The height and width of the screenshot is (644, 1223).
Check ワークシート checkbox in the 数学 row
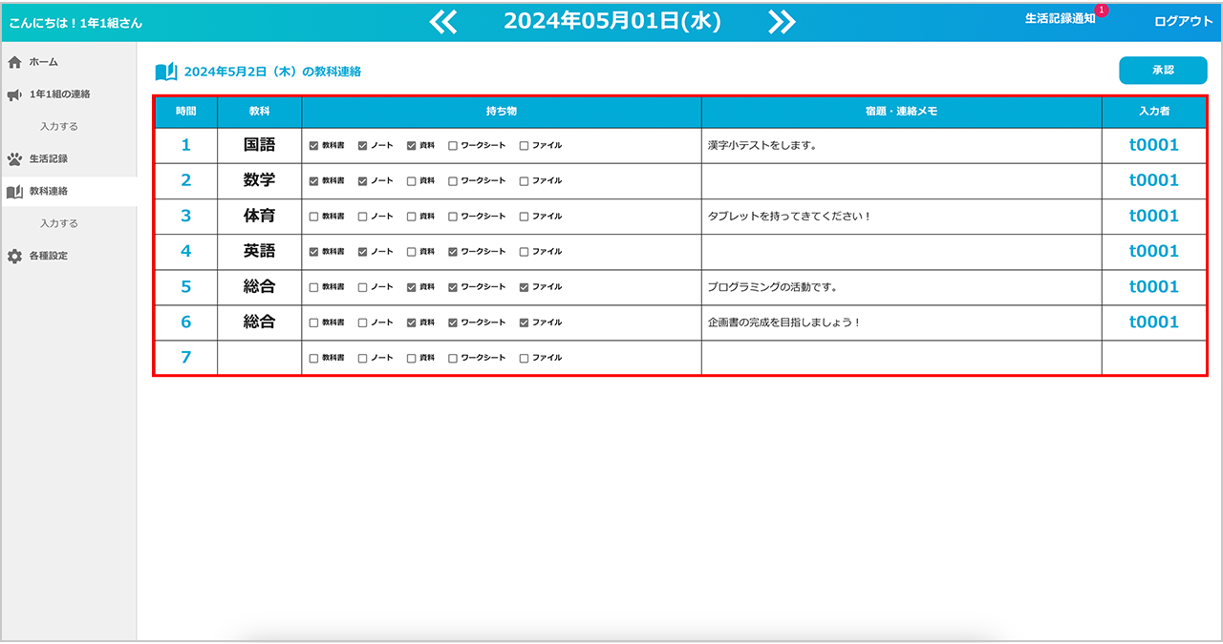[453, 181]
